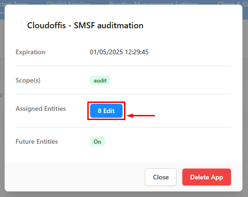Click the Future Entities label
The width and height of the screenshot is (248, 197).
tap(37, 141)
